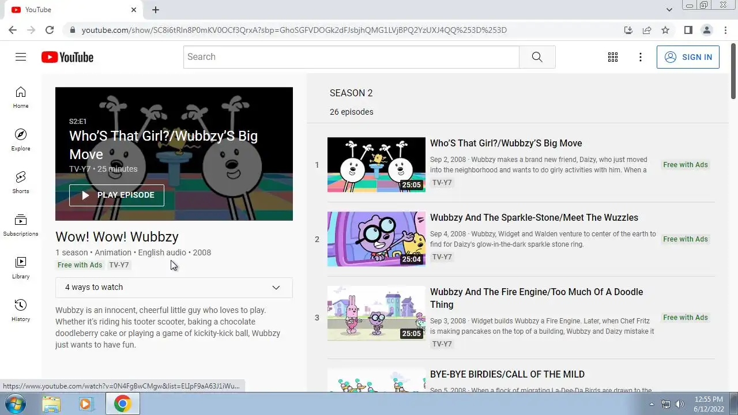Click the volume speaker tray icon
The image size is (738, 415).
click(x=680, y=404)
